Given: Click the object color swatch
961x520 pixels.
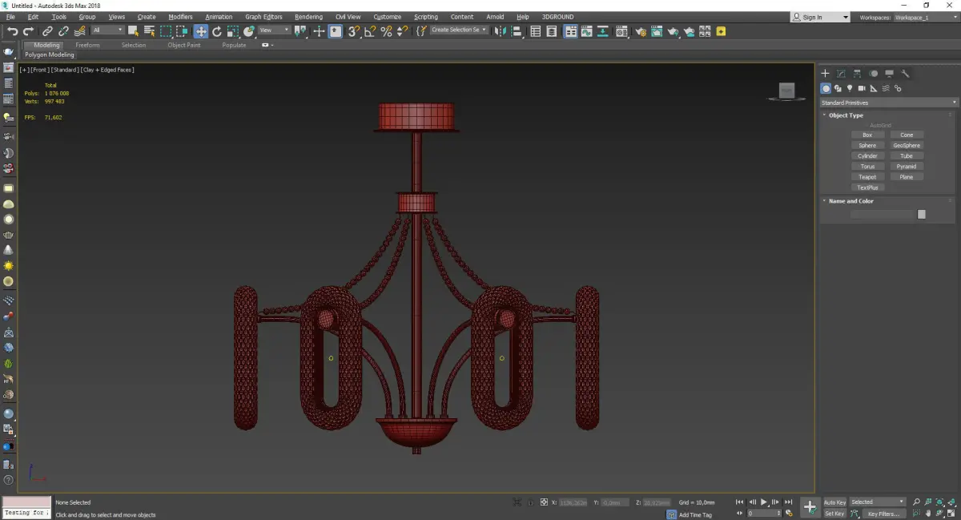Looking at the screenshot, I should click(x=922, y=214).
